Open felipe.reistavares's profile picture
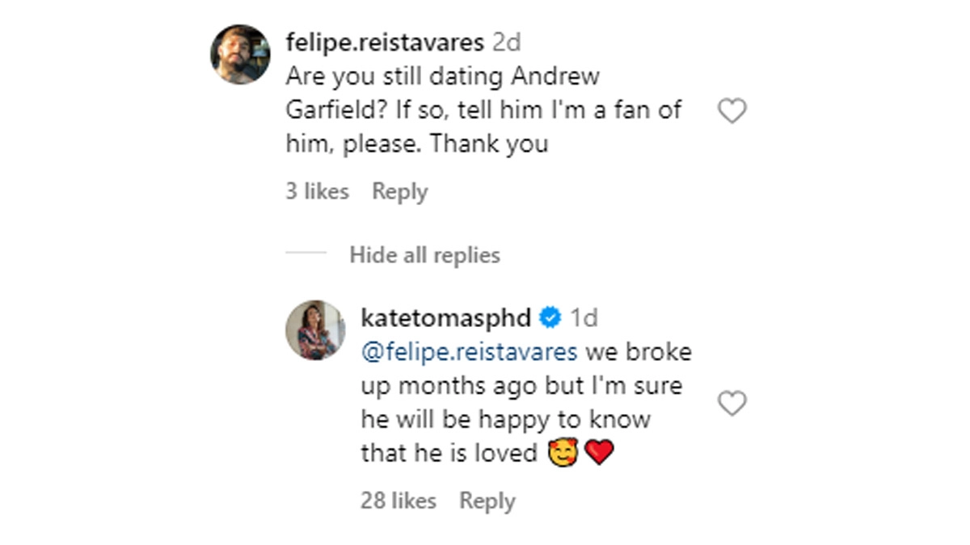This screenshot has height=545, width=970. 240,53
